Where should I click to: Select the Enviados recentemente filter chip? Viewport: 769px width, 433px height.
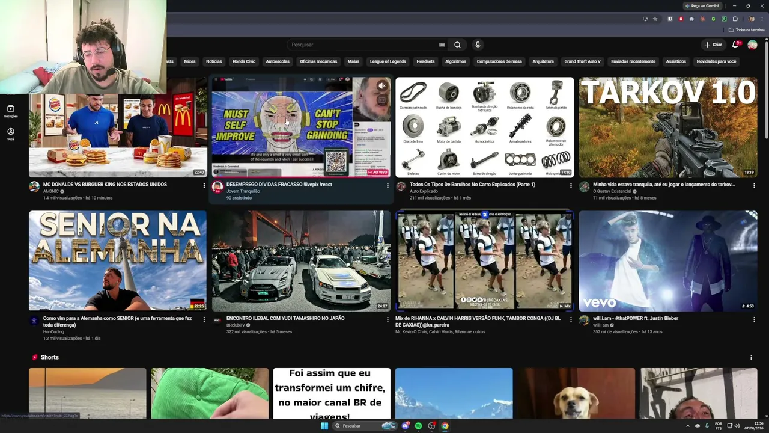click(633, 61)
